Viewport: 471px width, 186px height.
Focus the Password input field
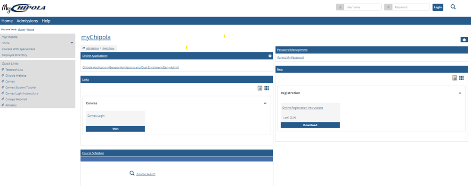(x=411, y=7)
